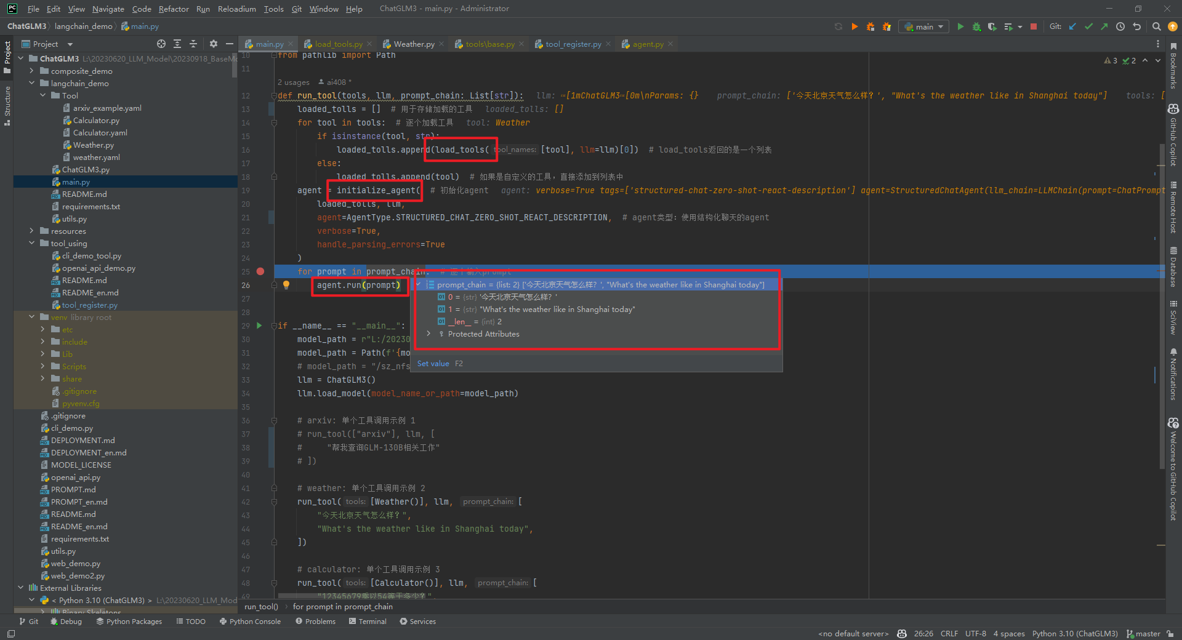Open the Refactor menu

[173, 9]
